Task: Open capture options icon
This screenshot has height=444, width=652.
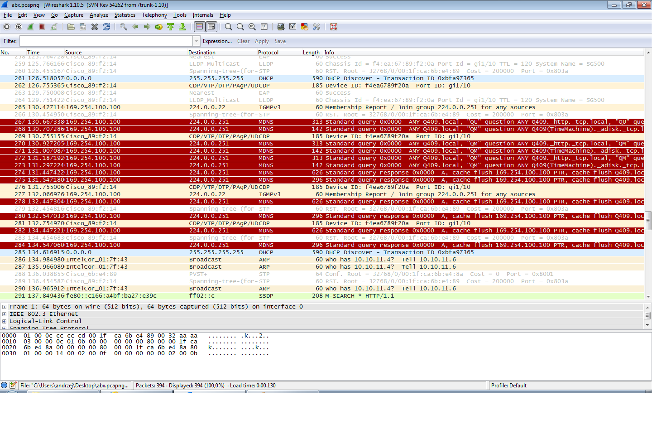Action: click(x=19, y=27)
